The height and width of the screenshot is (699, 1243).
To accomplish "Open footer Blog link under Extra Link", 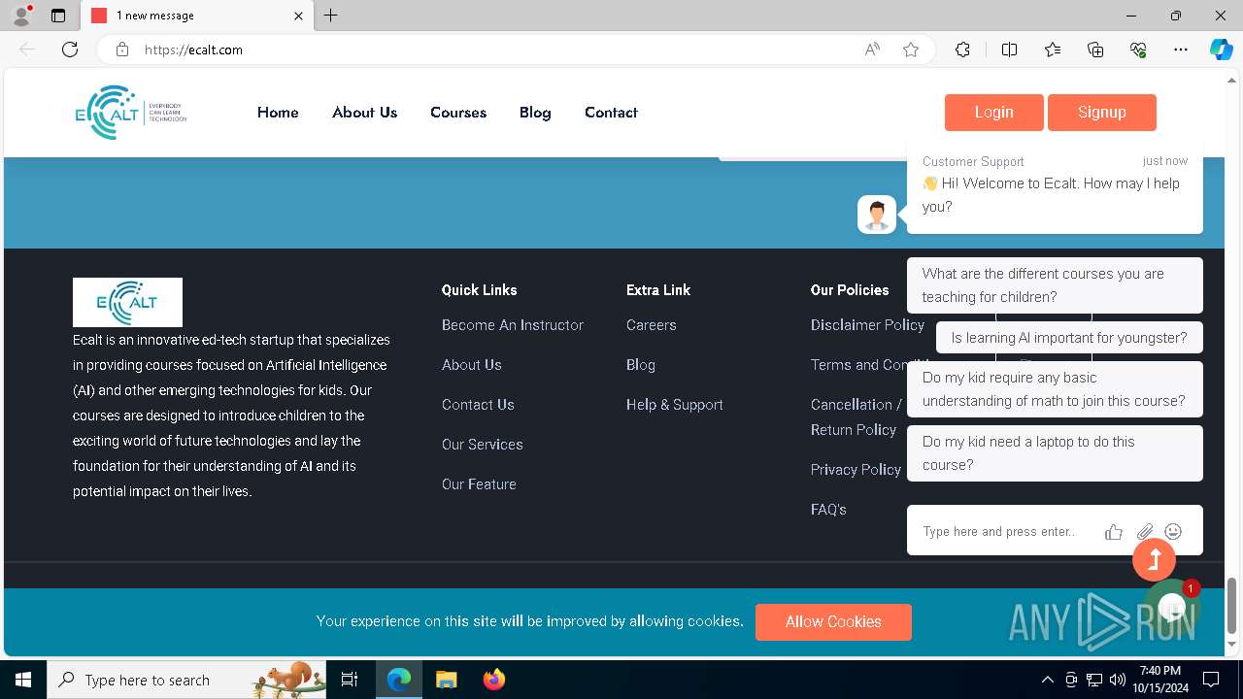I will (x=641, y=365).
